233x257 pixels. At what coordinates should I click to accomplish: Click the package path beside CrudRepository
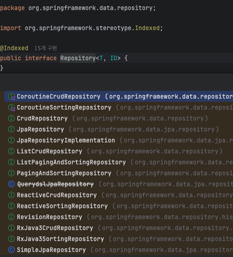pos(140,118)
